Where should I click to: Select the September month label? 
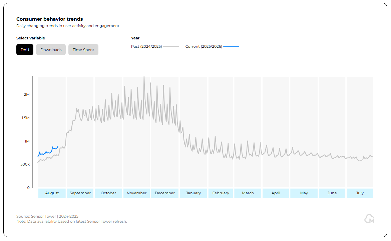pos(80,193)
